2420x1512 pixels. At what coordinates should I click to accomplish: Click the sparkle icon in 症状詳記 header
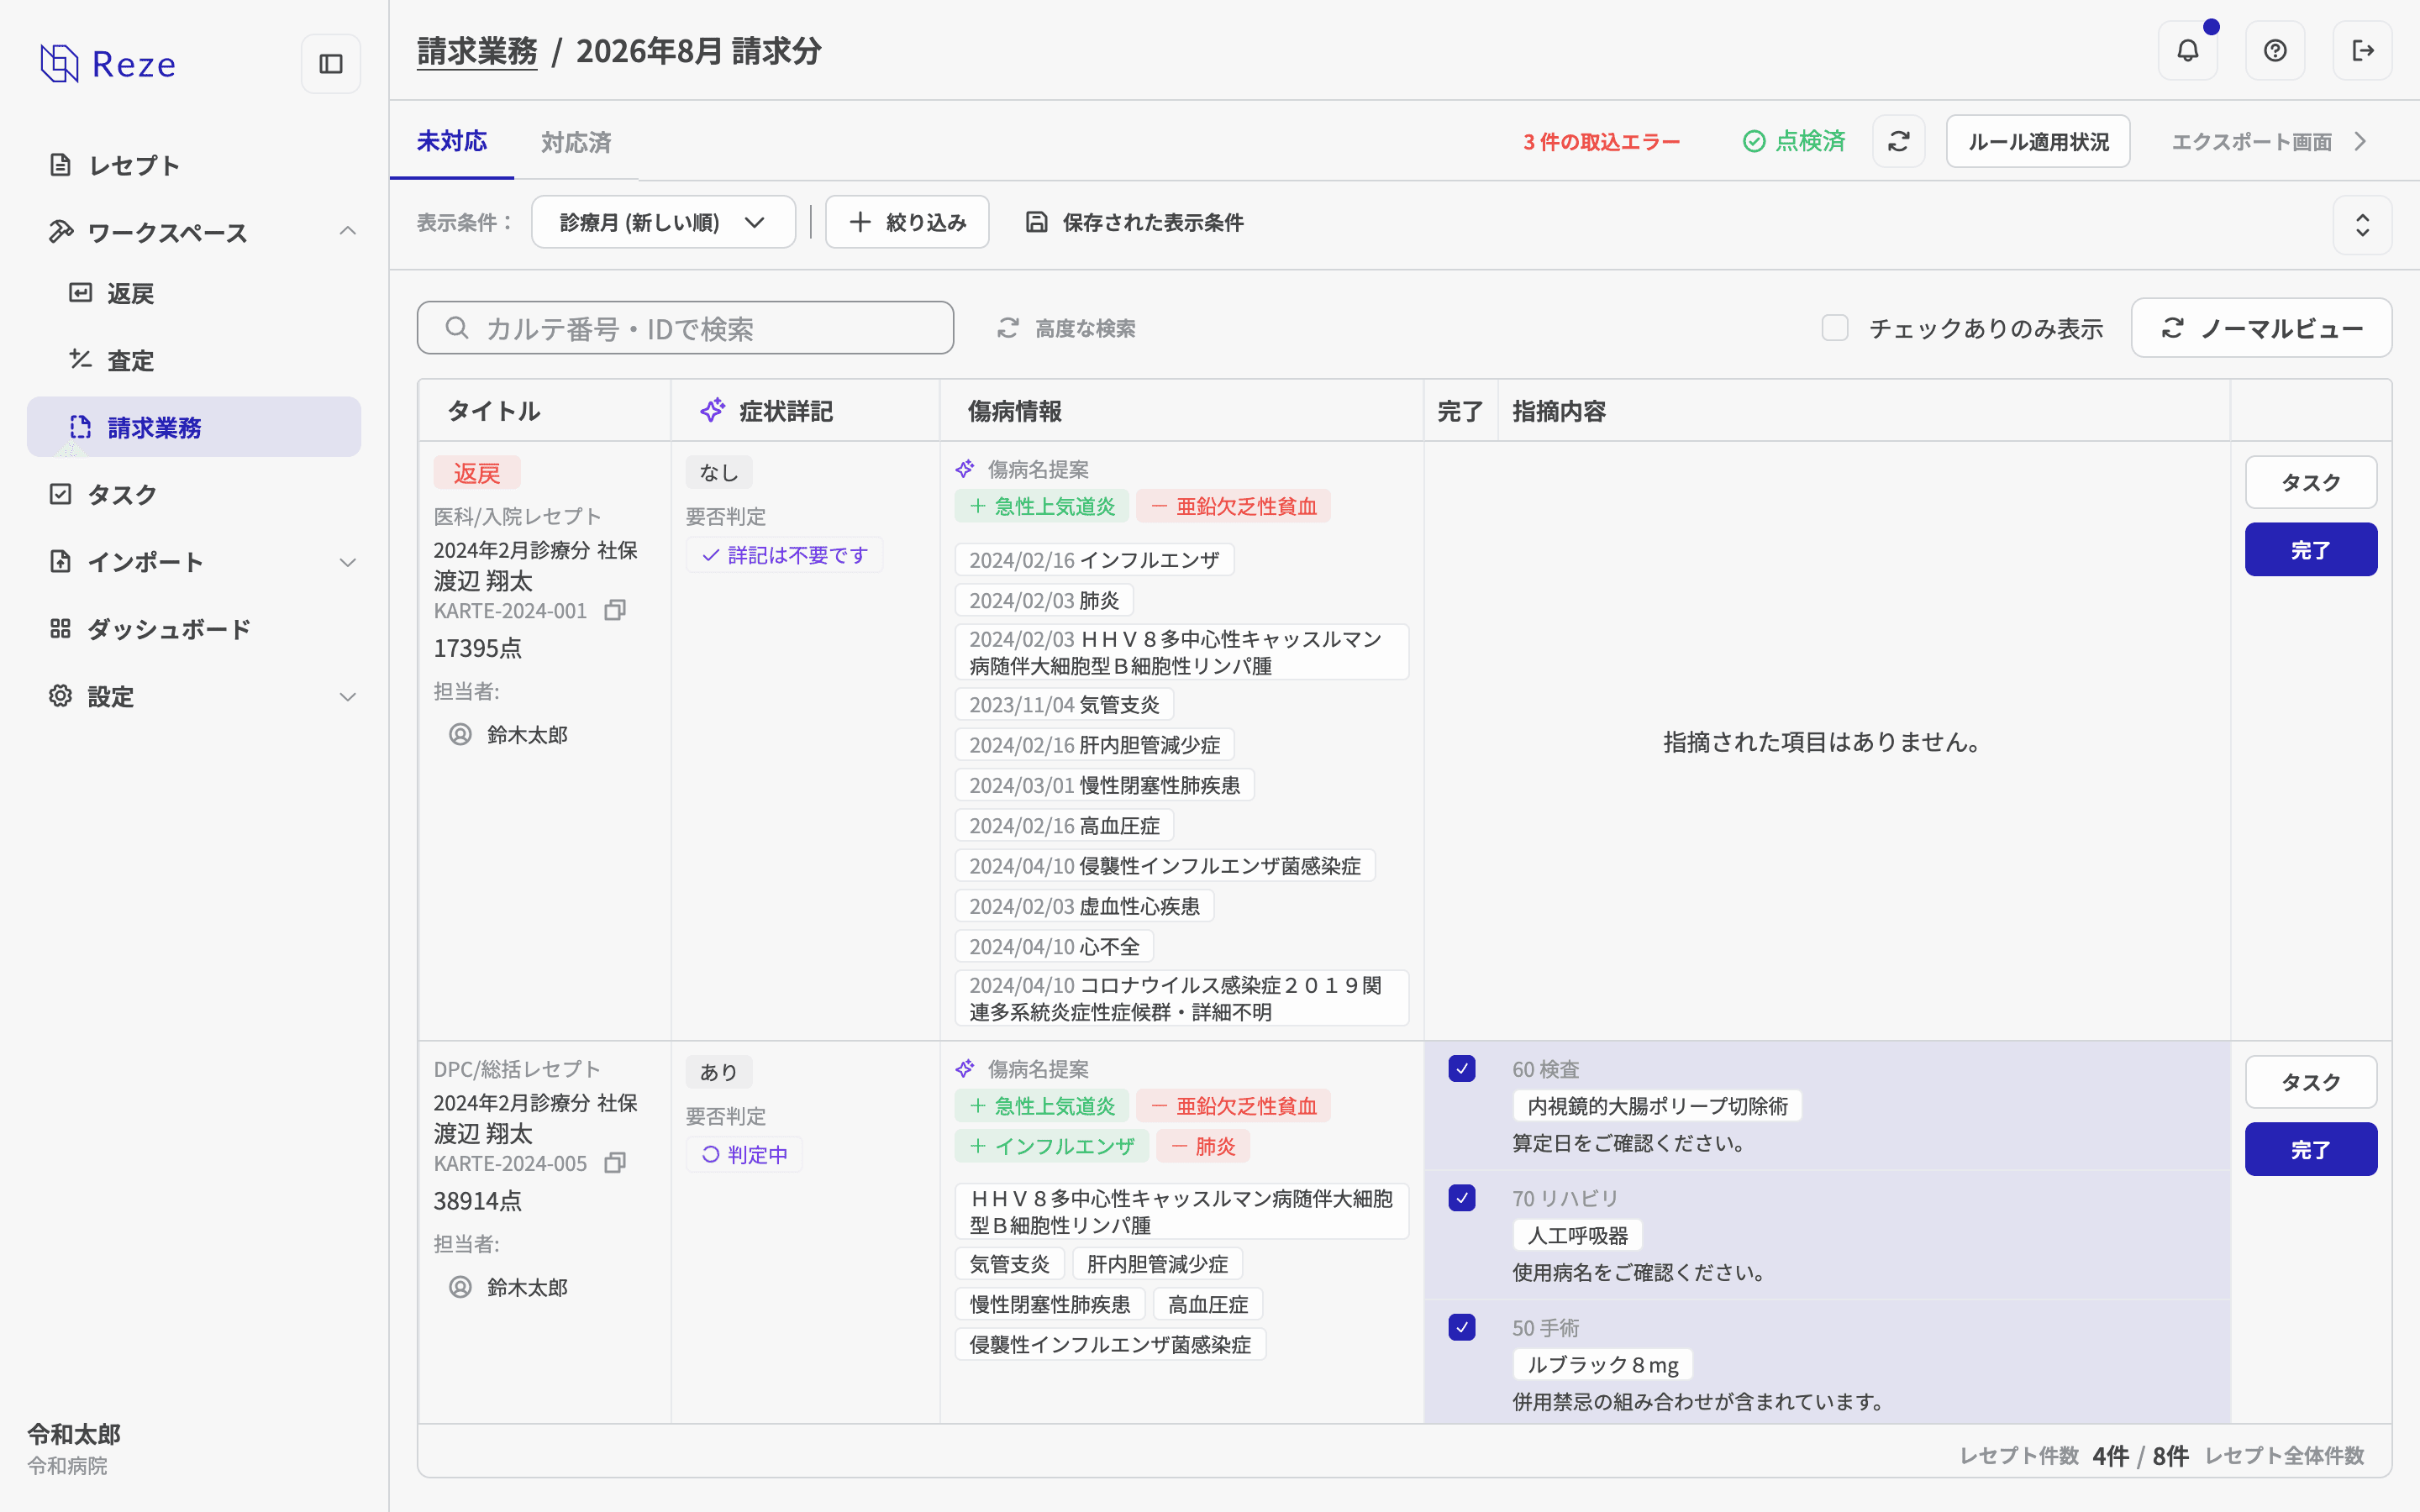point(712,411)
